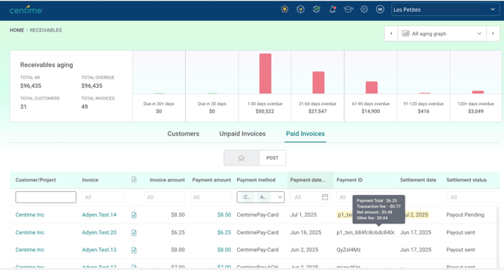Sort by Payment date column header
The width and height of the screenshot is (504, 270).
point(307,180)
